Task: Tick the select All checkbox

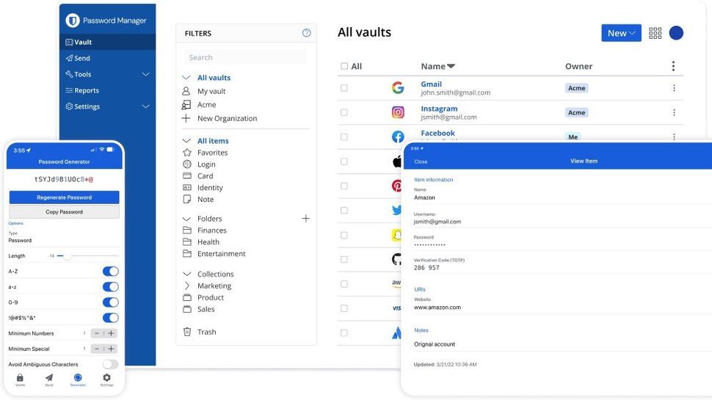Action: pyautogui.click(x=344, y=66)
